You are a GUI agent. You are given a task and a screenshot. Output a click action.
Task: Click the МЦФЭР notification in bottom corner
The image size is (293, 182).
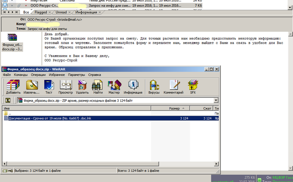pyautogui.click(x=275, y=179)
